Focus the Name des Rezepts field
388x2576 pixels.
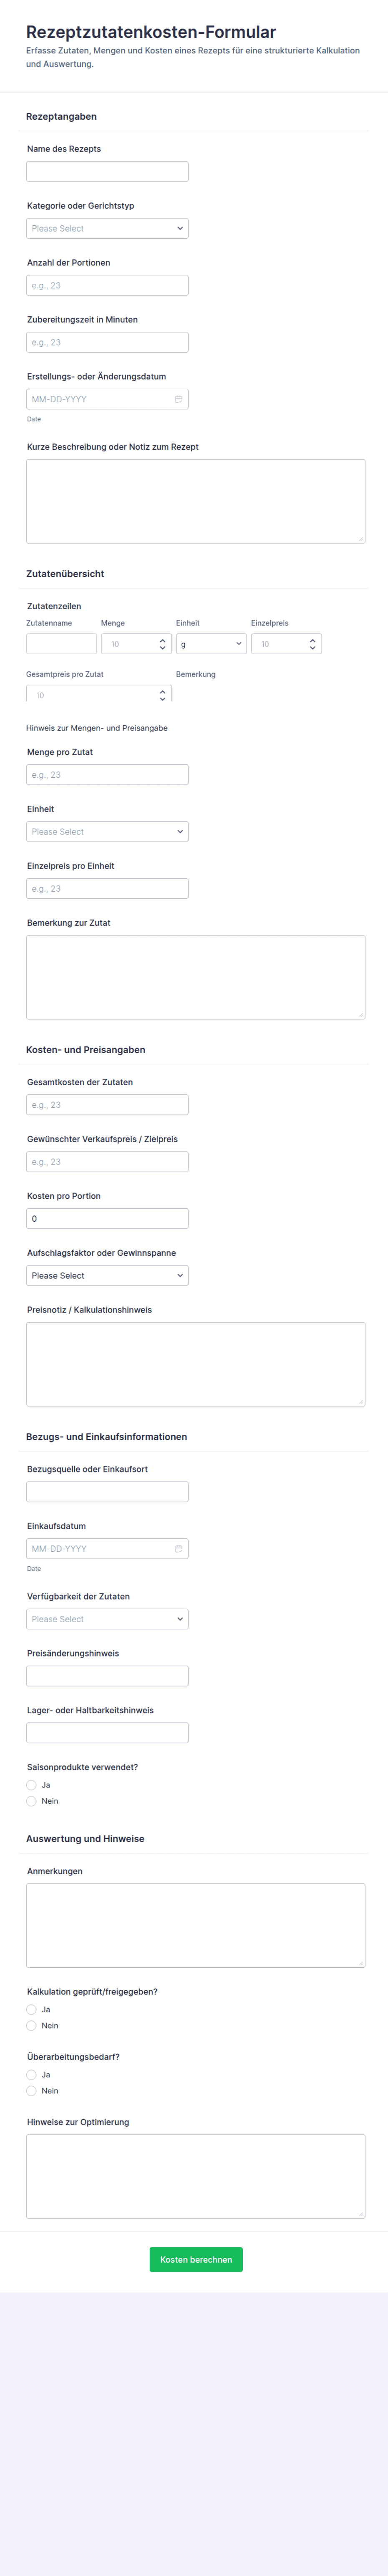[107, 171]
